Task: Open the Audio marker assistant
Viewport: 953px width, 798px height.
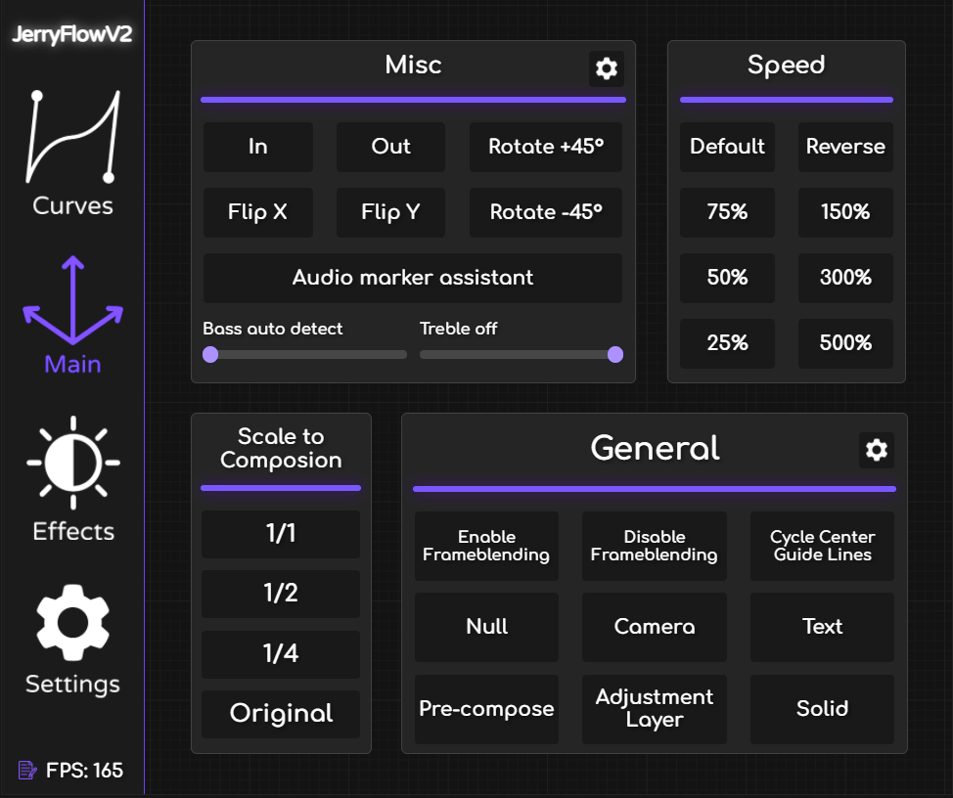Action: pos(413,278)
